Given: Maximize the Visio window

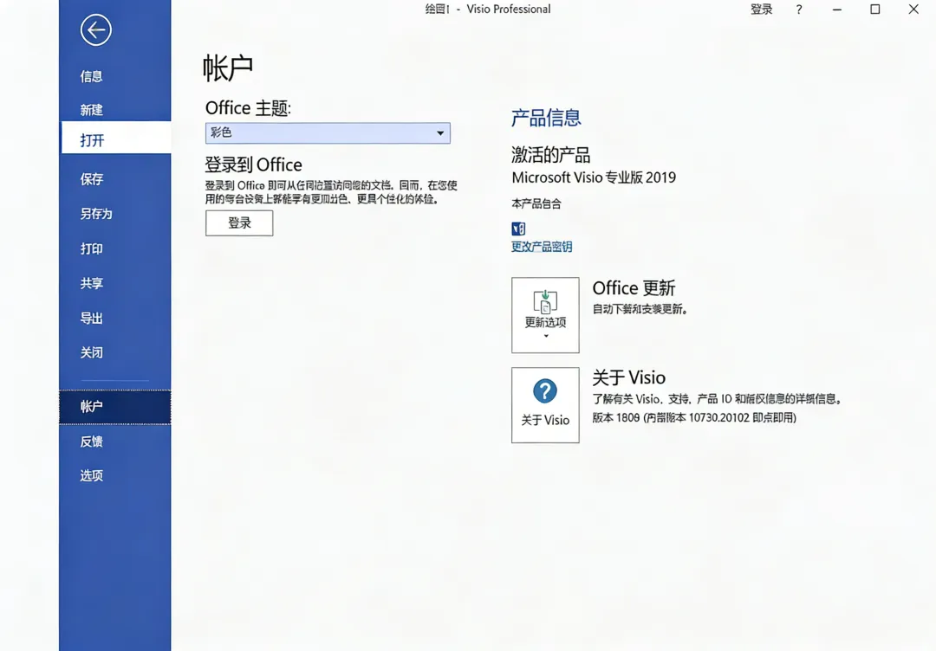Looking at the screenshot, I should point(875,9).
